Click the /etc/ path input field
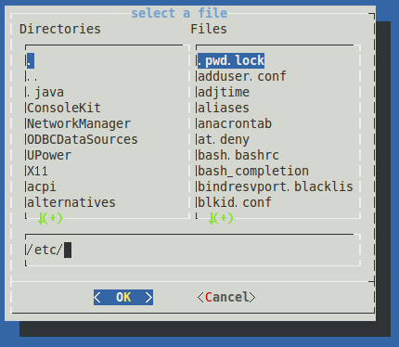399x347 pixels. [x=193, y=250]
